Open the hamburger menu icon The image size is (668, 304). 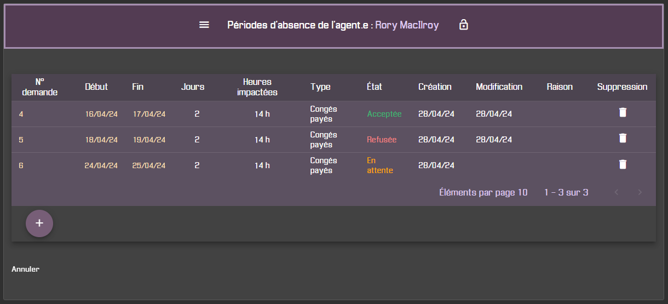204,25
